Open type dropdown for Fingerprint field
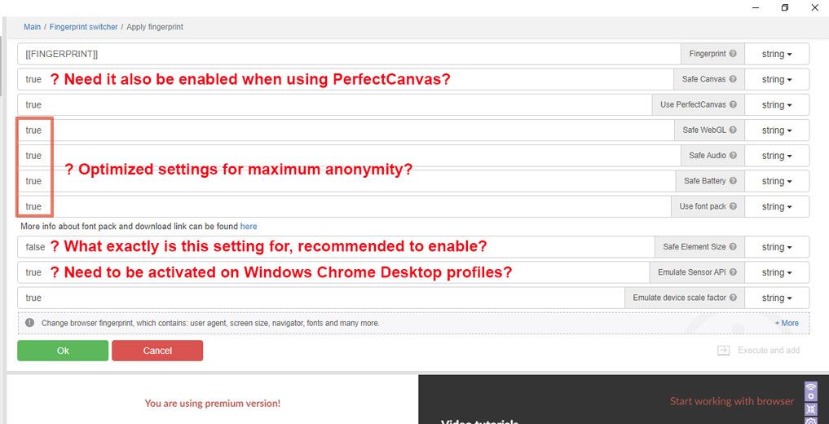 click(x=777, y=54)
